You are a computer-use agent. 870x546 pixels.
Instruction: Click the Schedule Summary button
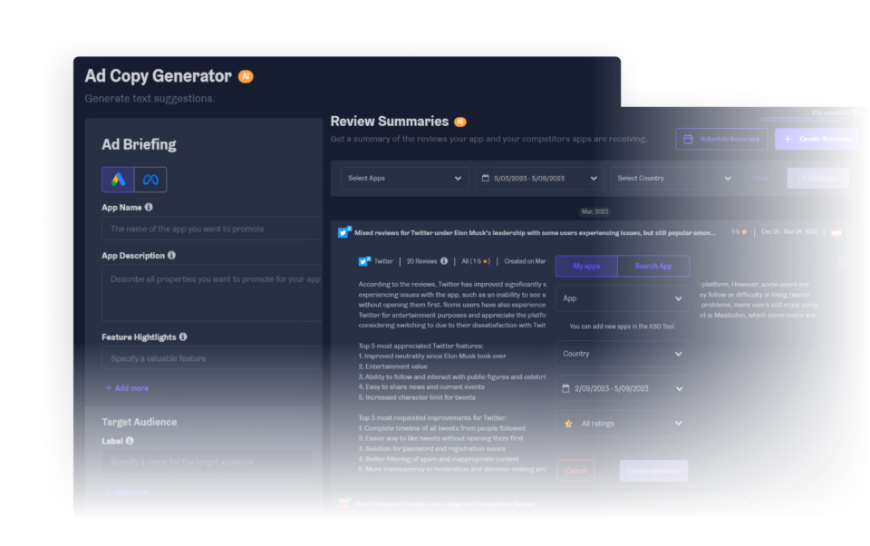[x=721, y=139]
